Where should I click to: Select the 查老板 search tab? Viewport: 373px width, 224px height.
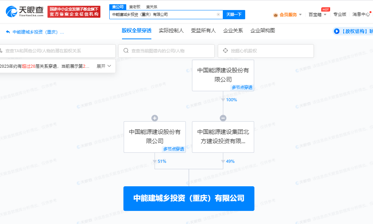pyautogui.click(x=135, y=7)
